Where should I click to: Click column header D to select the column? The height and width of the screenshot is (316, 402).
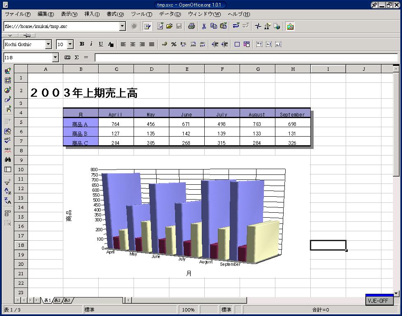pyautogui.click(x=151, y=69)
